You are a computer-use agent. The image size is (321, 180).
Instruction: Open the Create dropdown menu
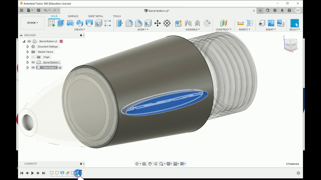tap(79, 29)
